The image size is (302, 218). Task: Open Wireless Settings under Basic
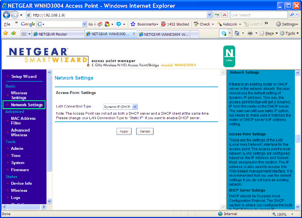19,95
